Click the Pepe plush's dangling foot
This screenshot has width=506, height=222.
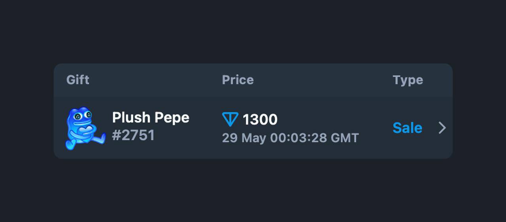(x=100, y=138)
